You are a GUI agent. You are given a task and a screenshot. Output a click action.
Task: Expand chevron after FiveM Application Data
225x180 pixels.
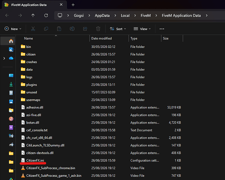coord(207,15)
